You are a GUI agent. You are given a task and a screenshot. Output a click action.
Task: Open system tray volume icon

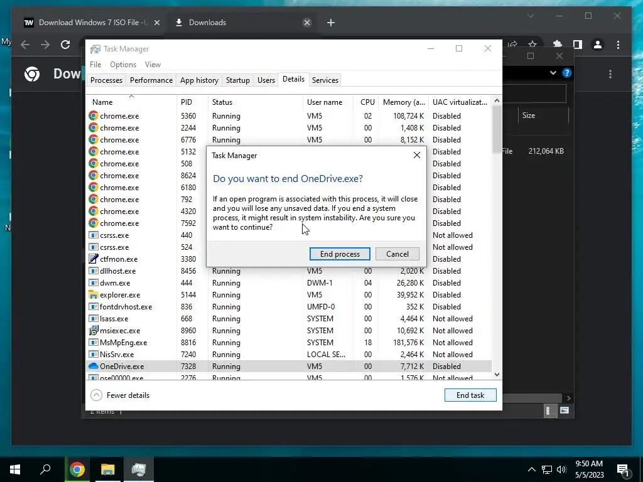(561, 469)
